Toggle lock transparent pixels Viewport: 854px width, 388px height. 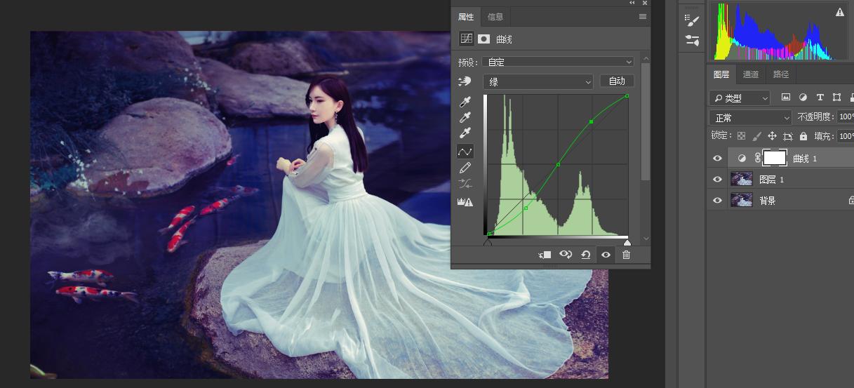(741, 136)
